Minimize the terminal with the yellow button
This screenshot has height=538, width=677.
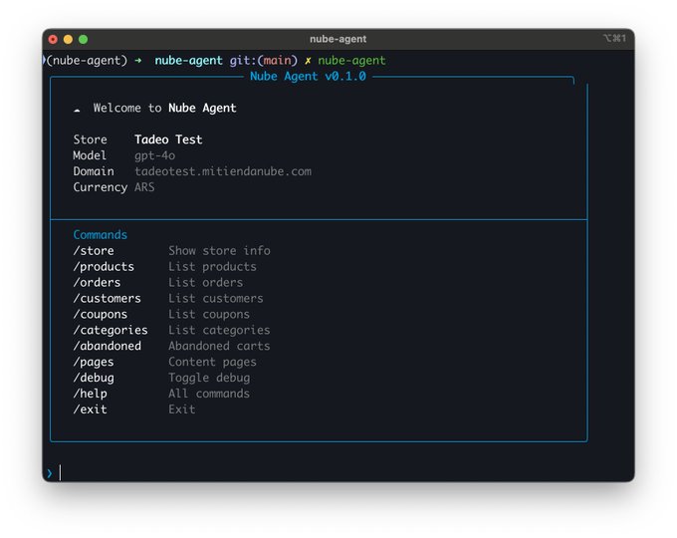click(x=68, y=39)
